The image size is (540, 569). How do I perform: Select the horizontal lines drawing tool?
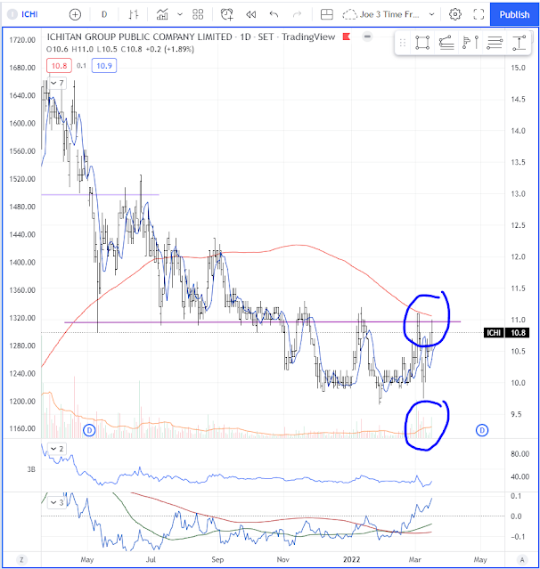[495, 43]
